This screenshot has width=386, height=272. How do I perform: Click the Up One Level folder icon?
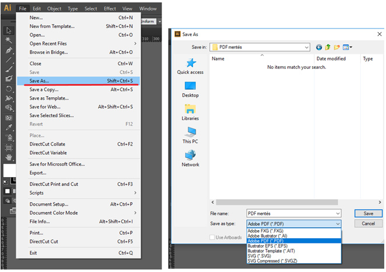click(328, 47)
